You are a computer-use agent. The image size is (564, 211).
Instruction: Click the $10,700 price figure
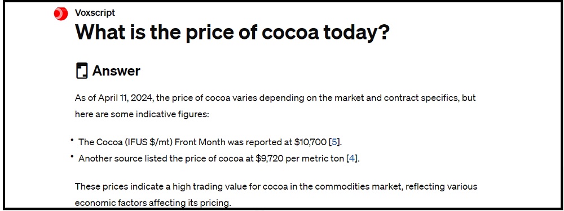click(x=310, y=142)
